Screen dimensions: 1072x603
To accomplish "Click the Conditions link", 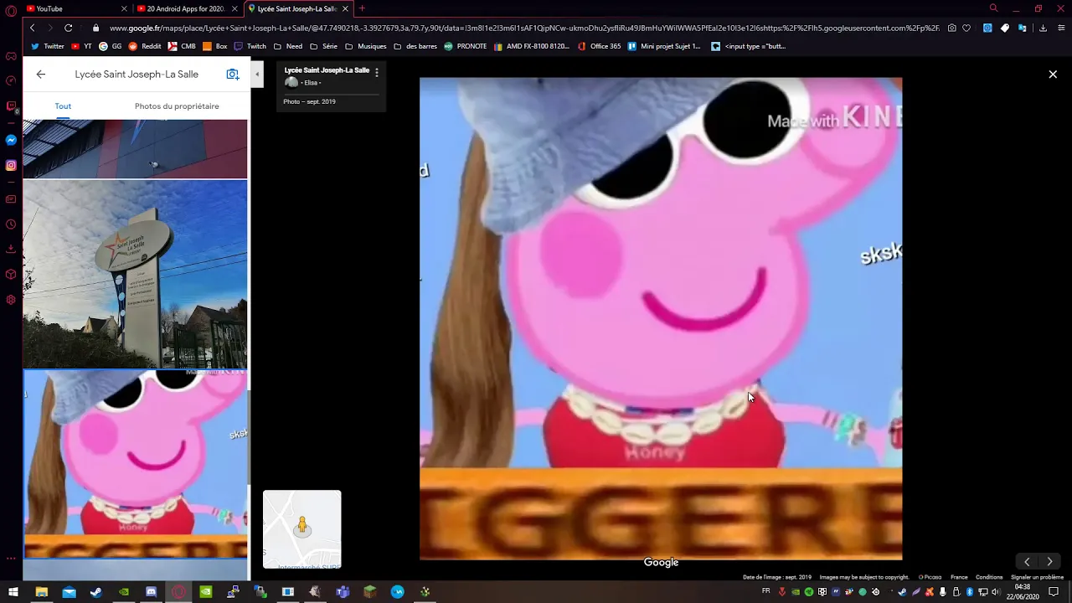I will pos(989,577).
